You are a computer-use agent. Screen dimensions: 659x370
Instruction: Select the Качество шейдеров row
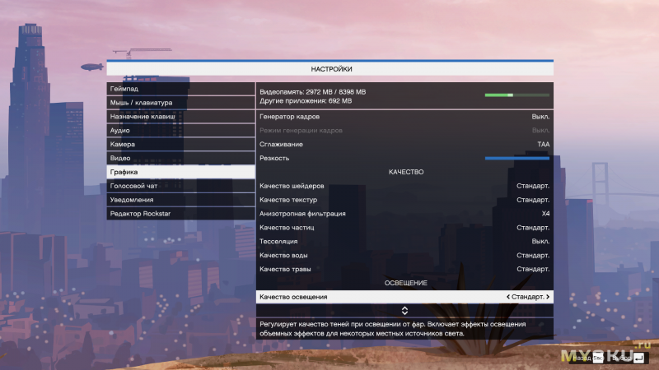tap(404, 186)
